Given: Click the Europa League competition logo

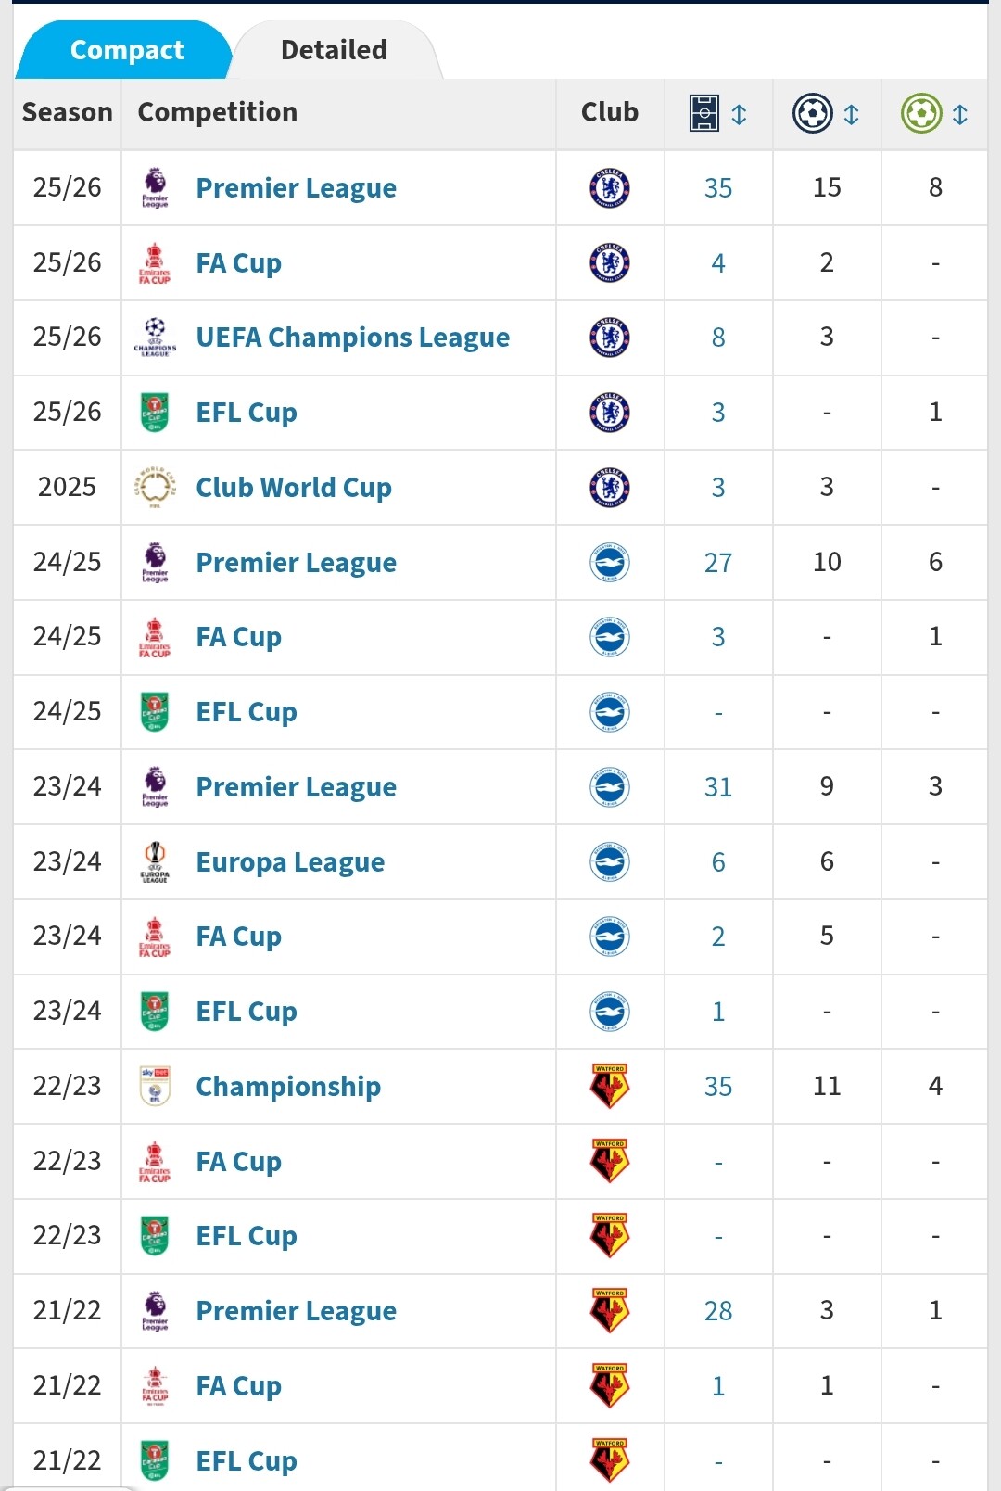Looking at the screenshot, I should (x=155, y=861).
